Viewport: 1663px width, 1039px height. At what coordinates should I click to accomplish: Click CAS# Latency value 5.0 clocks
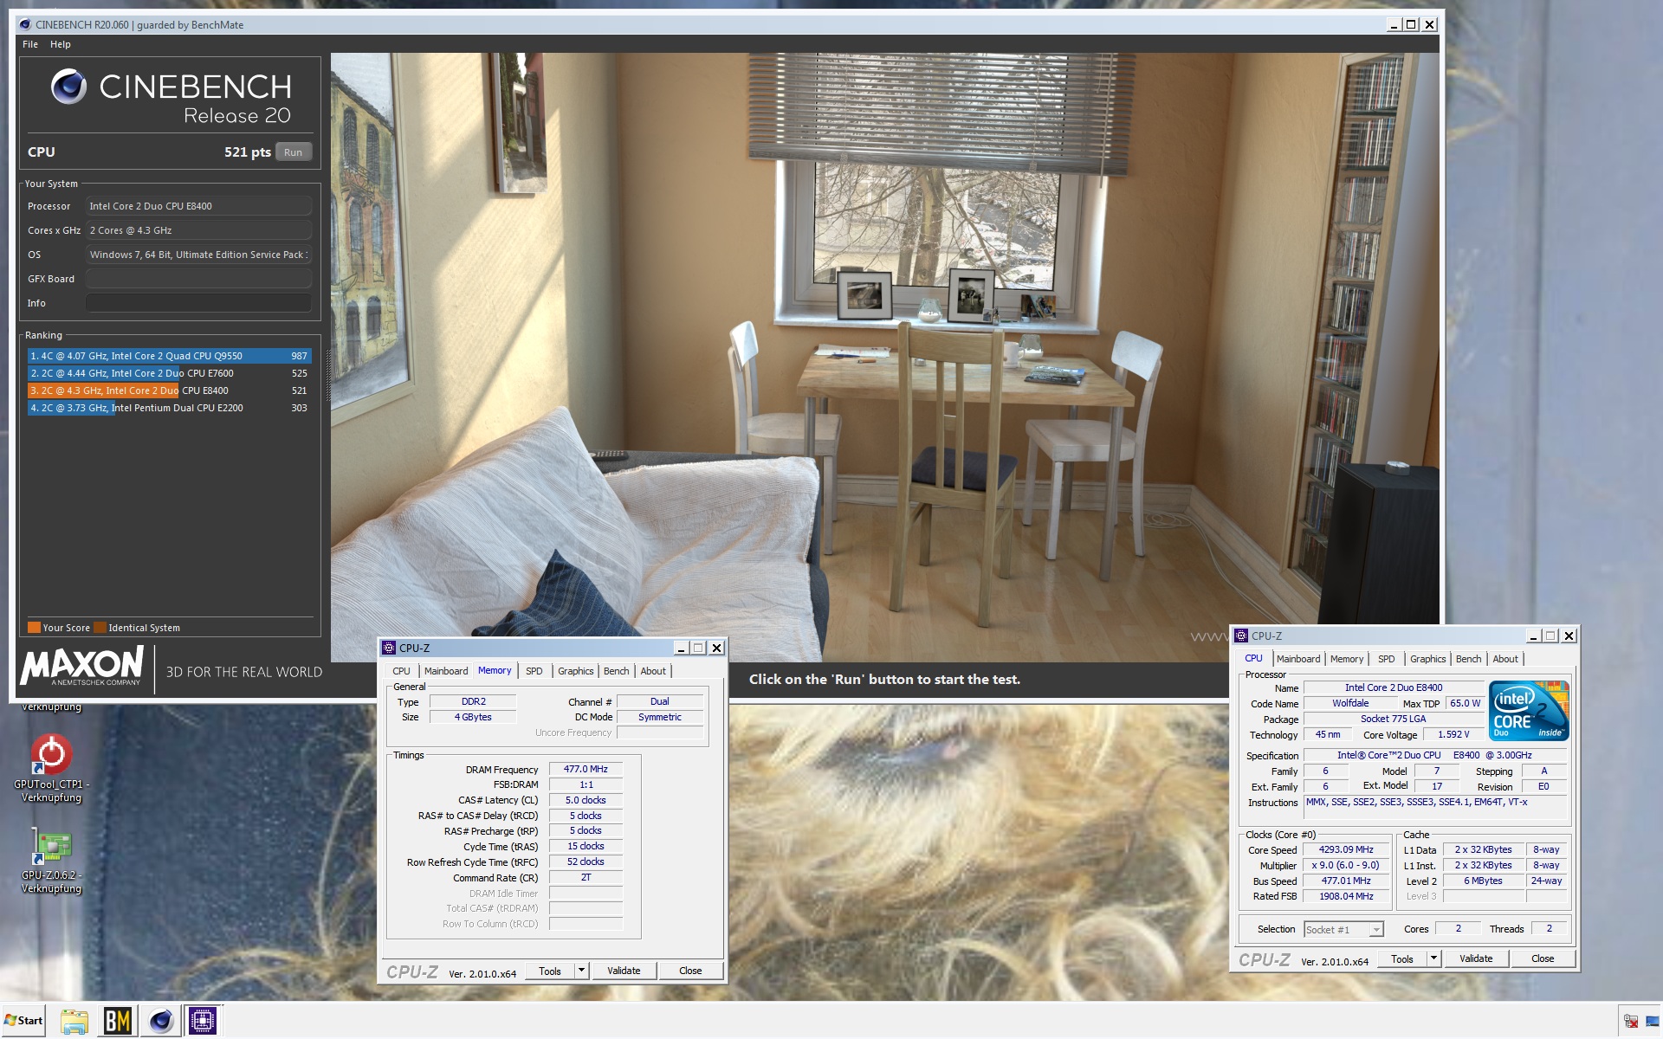click(x=586, y=800)
